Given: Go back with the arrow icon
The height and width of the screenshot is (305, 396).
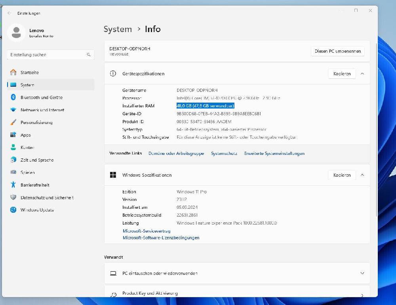Looking at the screenshot, I should point(10,13).
